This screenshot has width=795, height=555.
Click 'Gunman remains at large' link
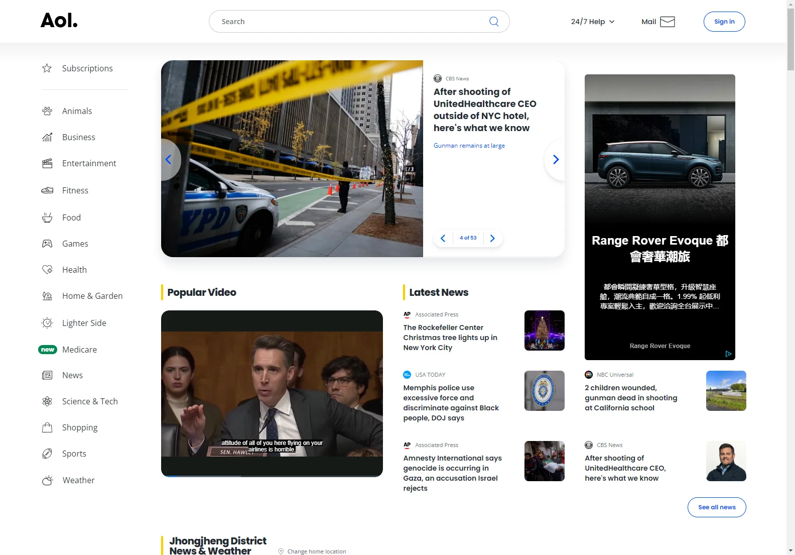point(469,146)
